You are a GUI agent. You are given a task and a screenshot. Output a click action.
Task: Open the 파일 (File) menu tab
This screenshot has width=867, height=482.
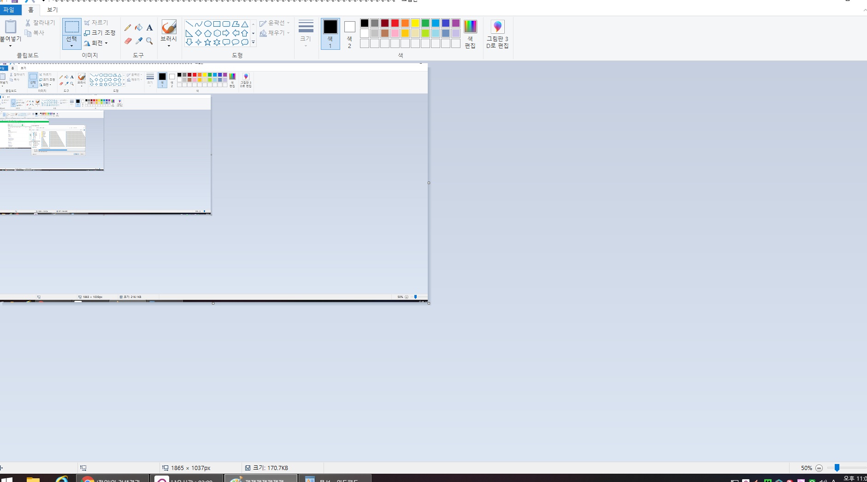(9, 10)
